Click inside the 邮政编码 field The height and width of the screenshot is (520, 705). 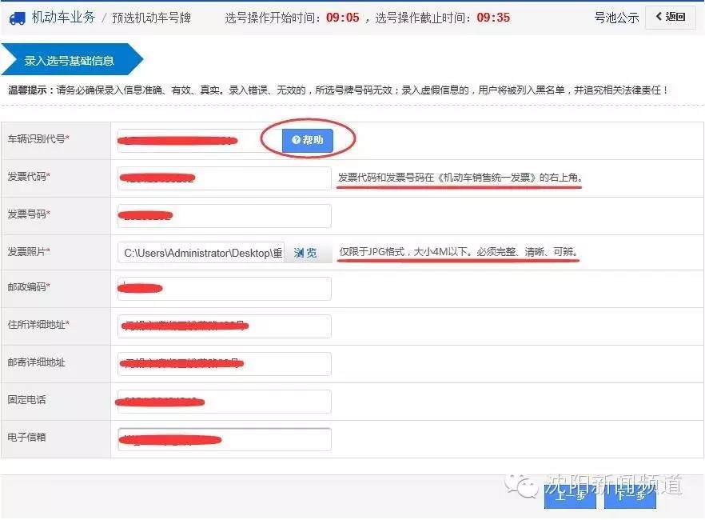[224, 288]
